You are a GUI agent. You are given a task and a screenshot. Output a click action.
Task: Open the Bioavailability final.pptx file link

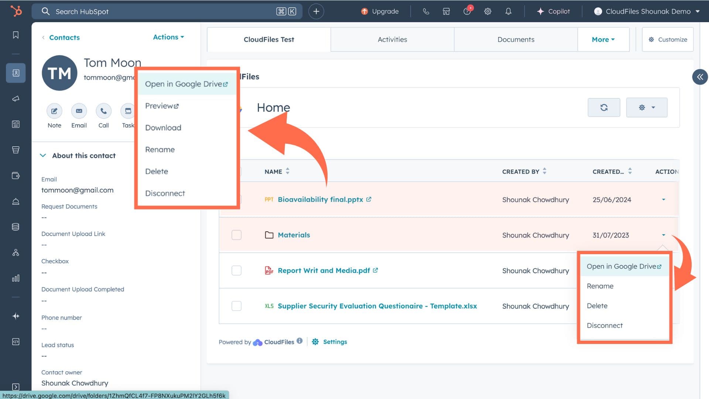click(x=320, y=199)
